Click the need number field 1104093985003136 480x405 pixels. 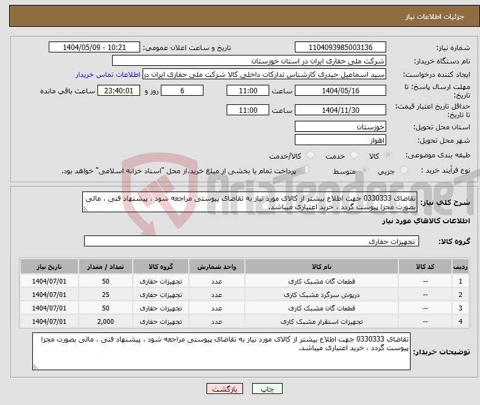point(340,47)
